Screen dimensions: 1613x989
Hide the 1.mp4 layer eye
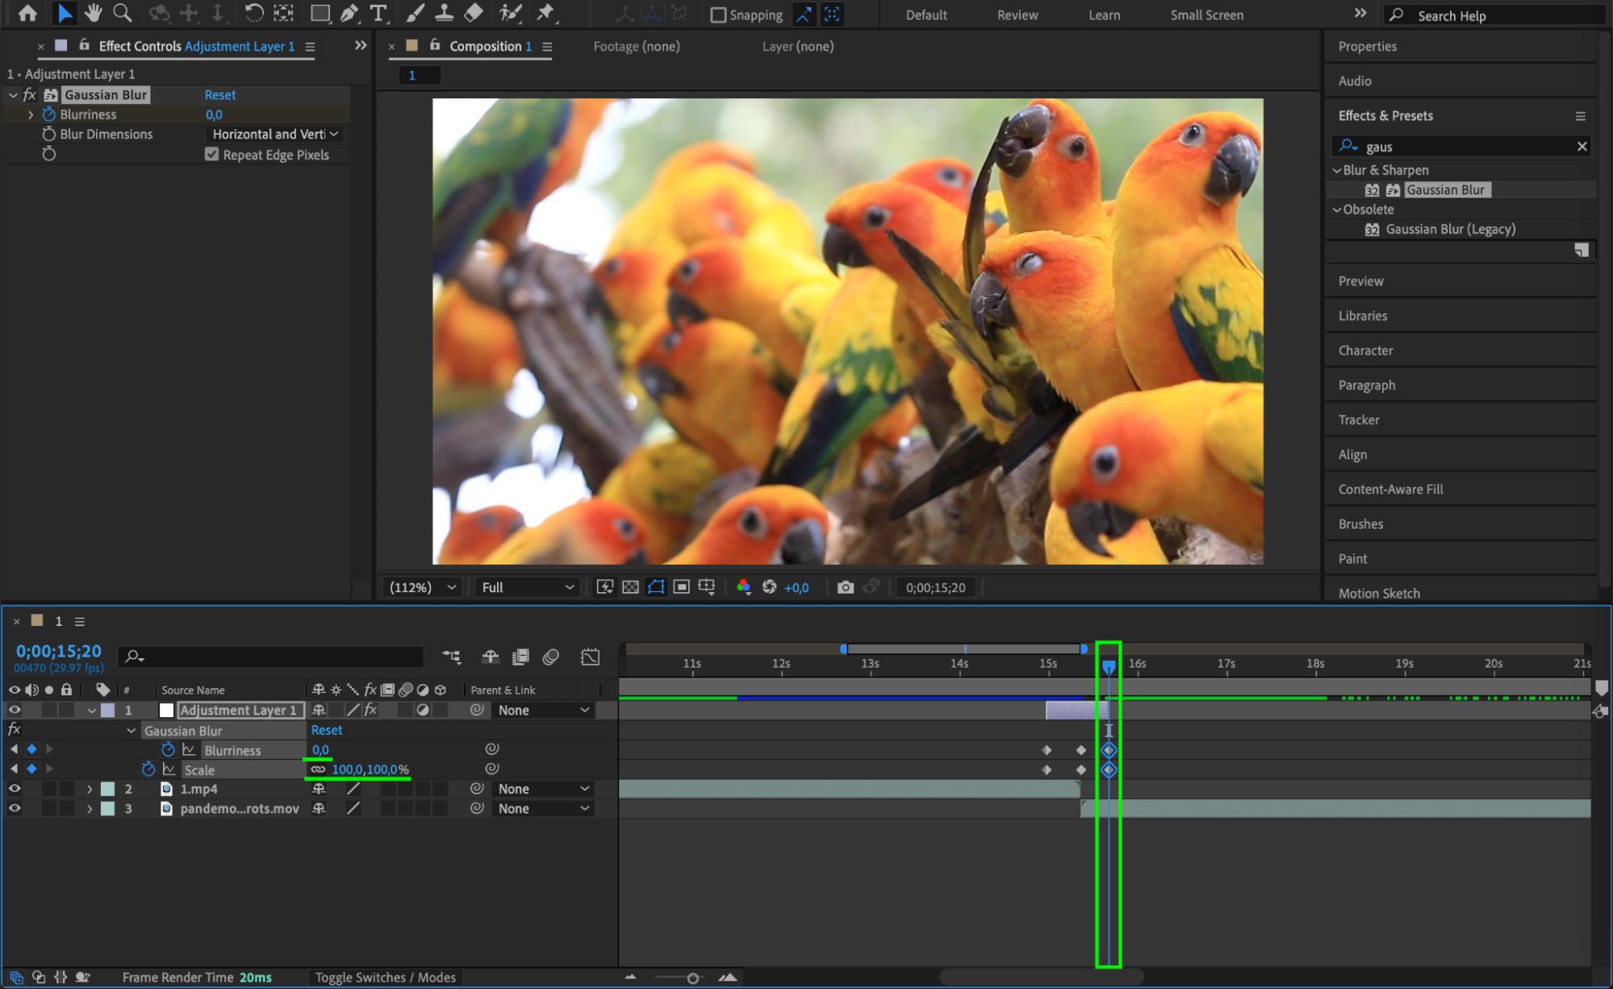point(15,789)
